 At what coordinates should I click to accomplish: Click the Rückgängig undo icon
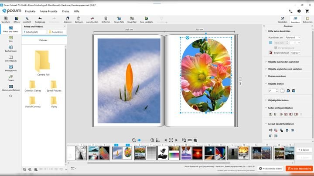coord(40,18)
